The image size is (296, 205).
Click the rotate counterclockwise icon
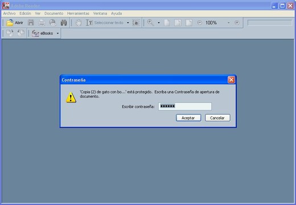point(21,33)
